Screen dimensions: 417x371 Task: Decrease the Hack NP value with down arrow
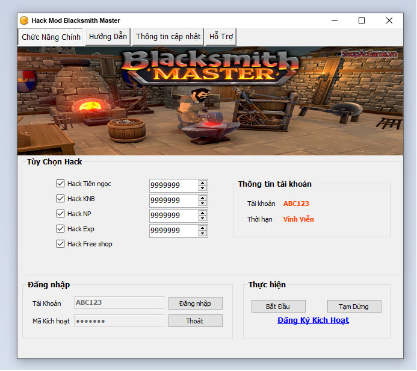coord(203,219)
